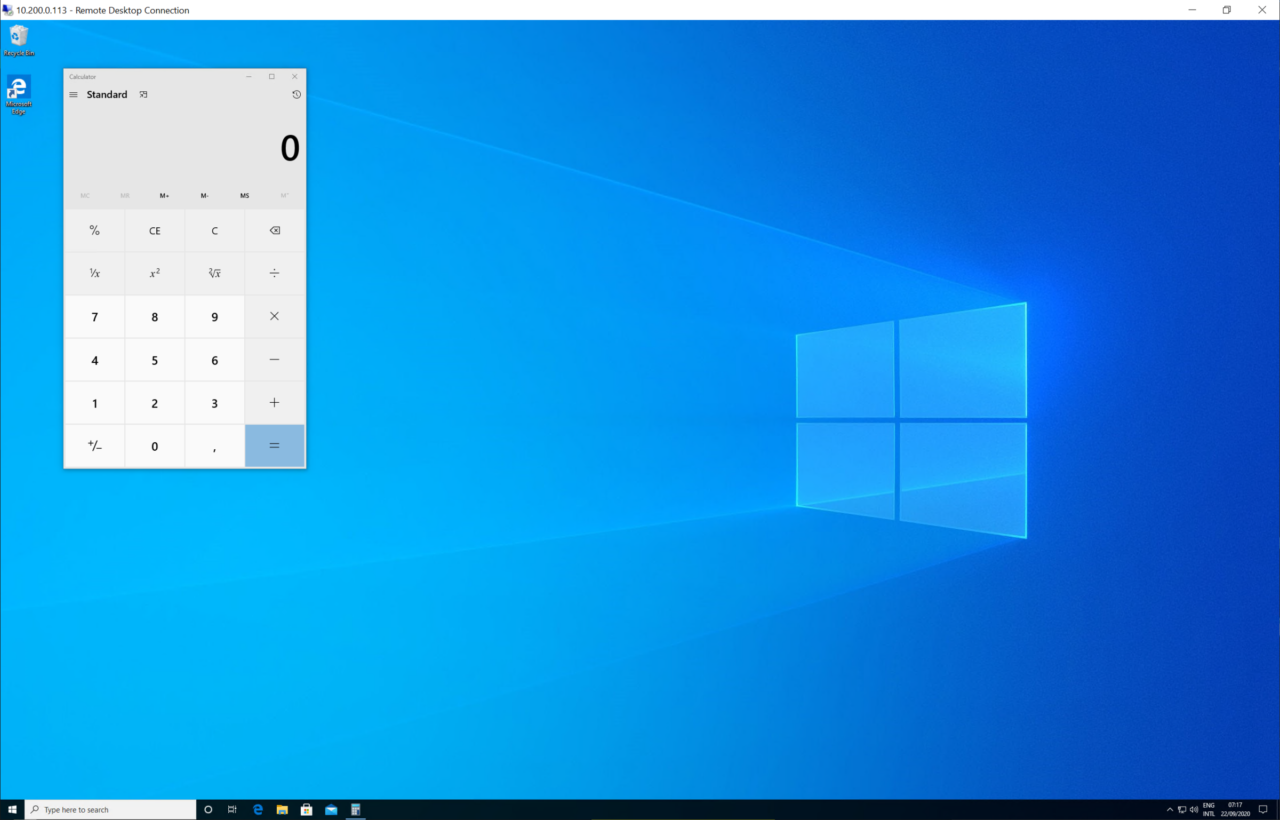Toggle Keep on top mode icon

(x=143, y=94)
